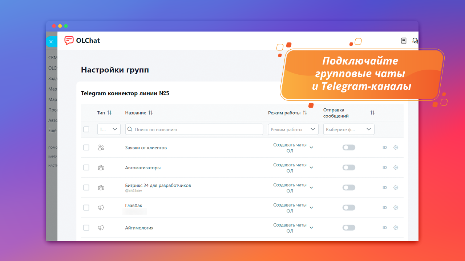This screenshot has height=261, width=465.
Task: Show ID for Заявки от клиентов
Action: tap(385, 148)
